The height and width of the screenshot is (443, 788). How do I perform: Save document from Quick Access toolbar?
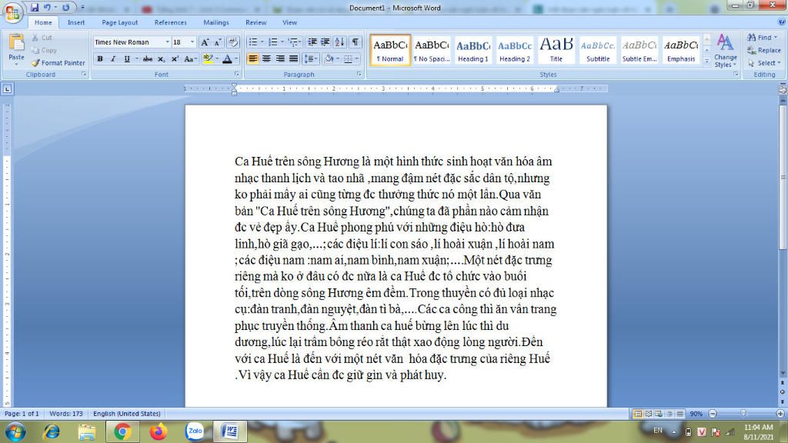(34, 7)
